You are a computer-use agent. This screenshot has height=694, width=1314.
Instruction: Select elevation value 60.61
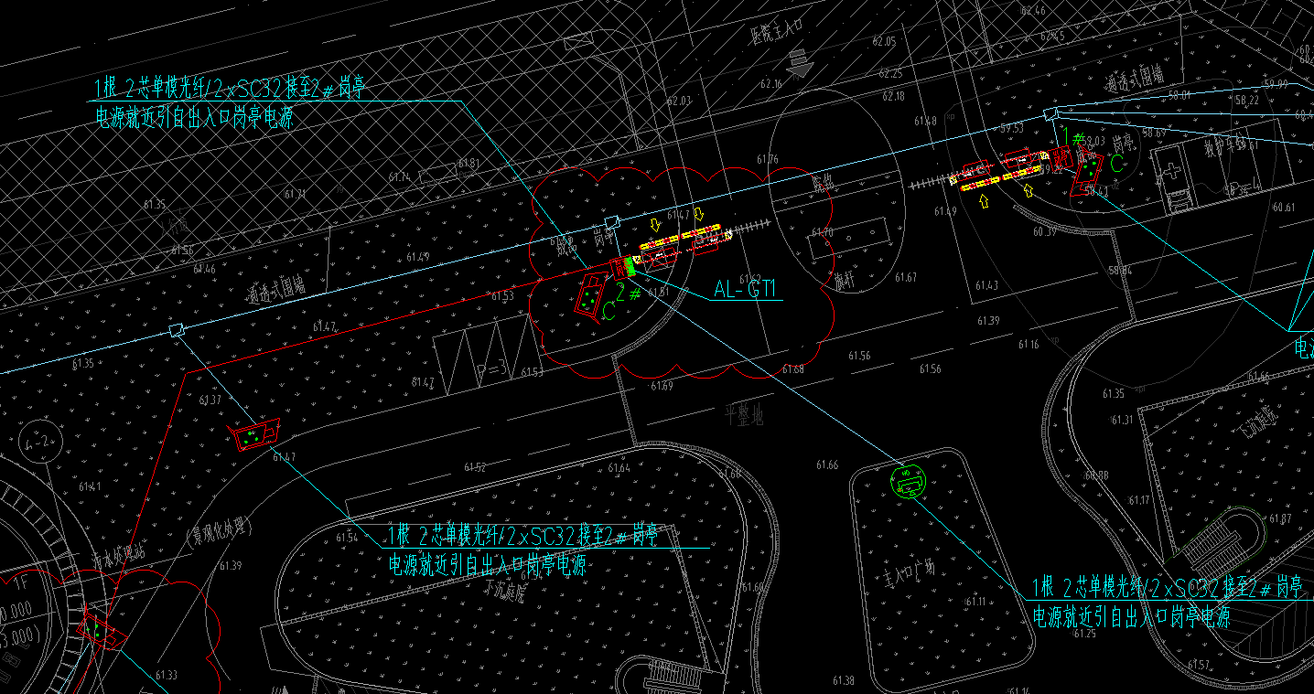pyautogui.click(x=1284, y=208)
